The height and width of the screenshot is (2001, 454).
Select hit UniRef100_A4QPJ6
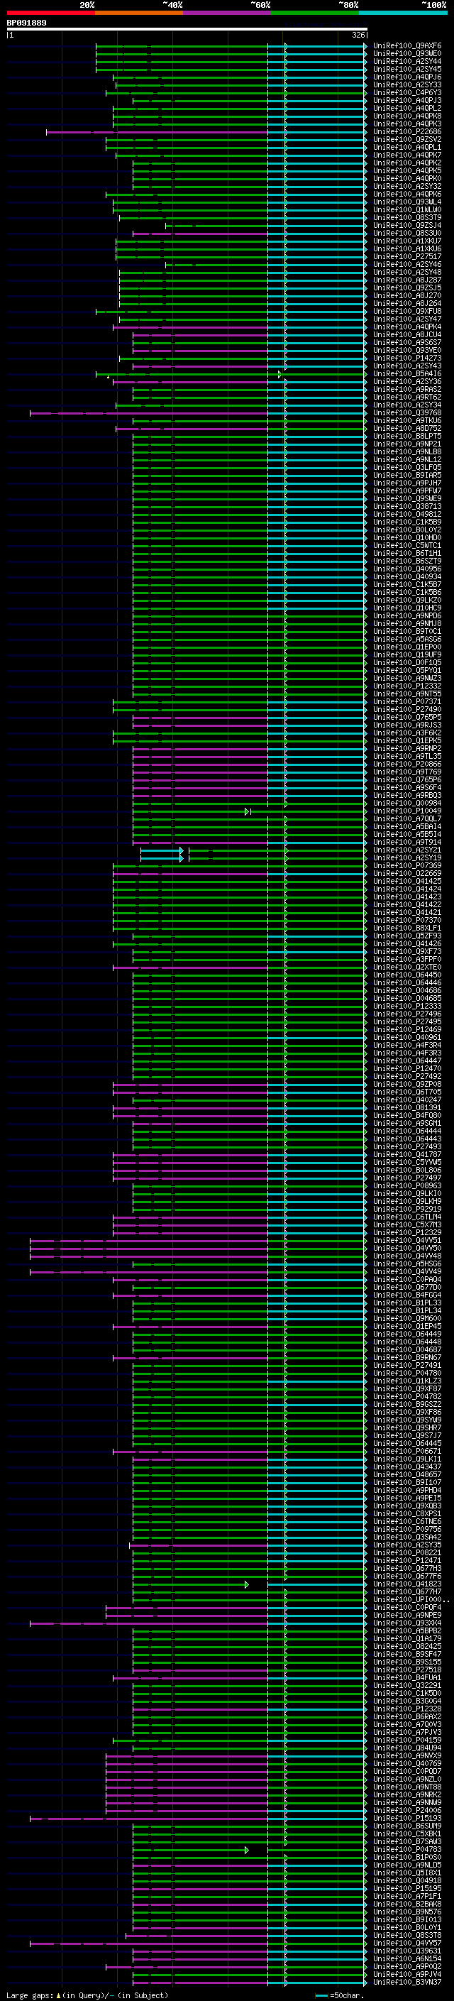(407, 77)
